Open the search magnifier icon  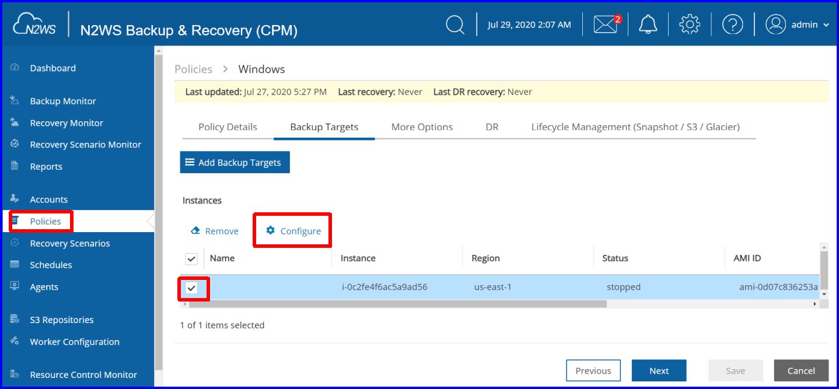(x=455, y=24)
